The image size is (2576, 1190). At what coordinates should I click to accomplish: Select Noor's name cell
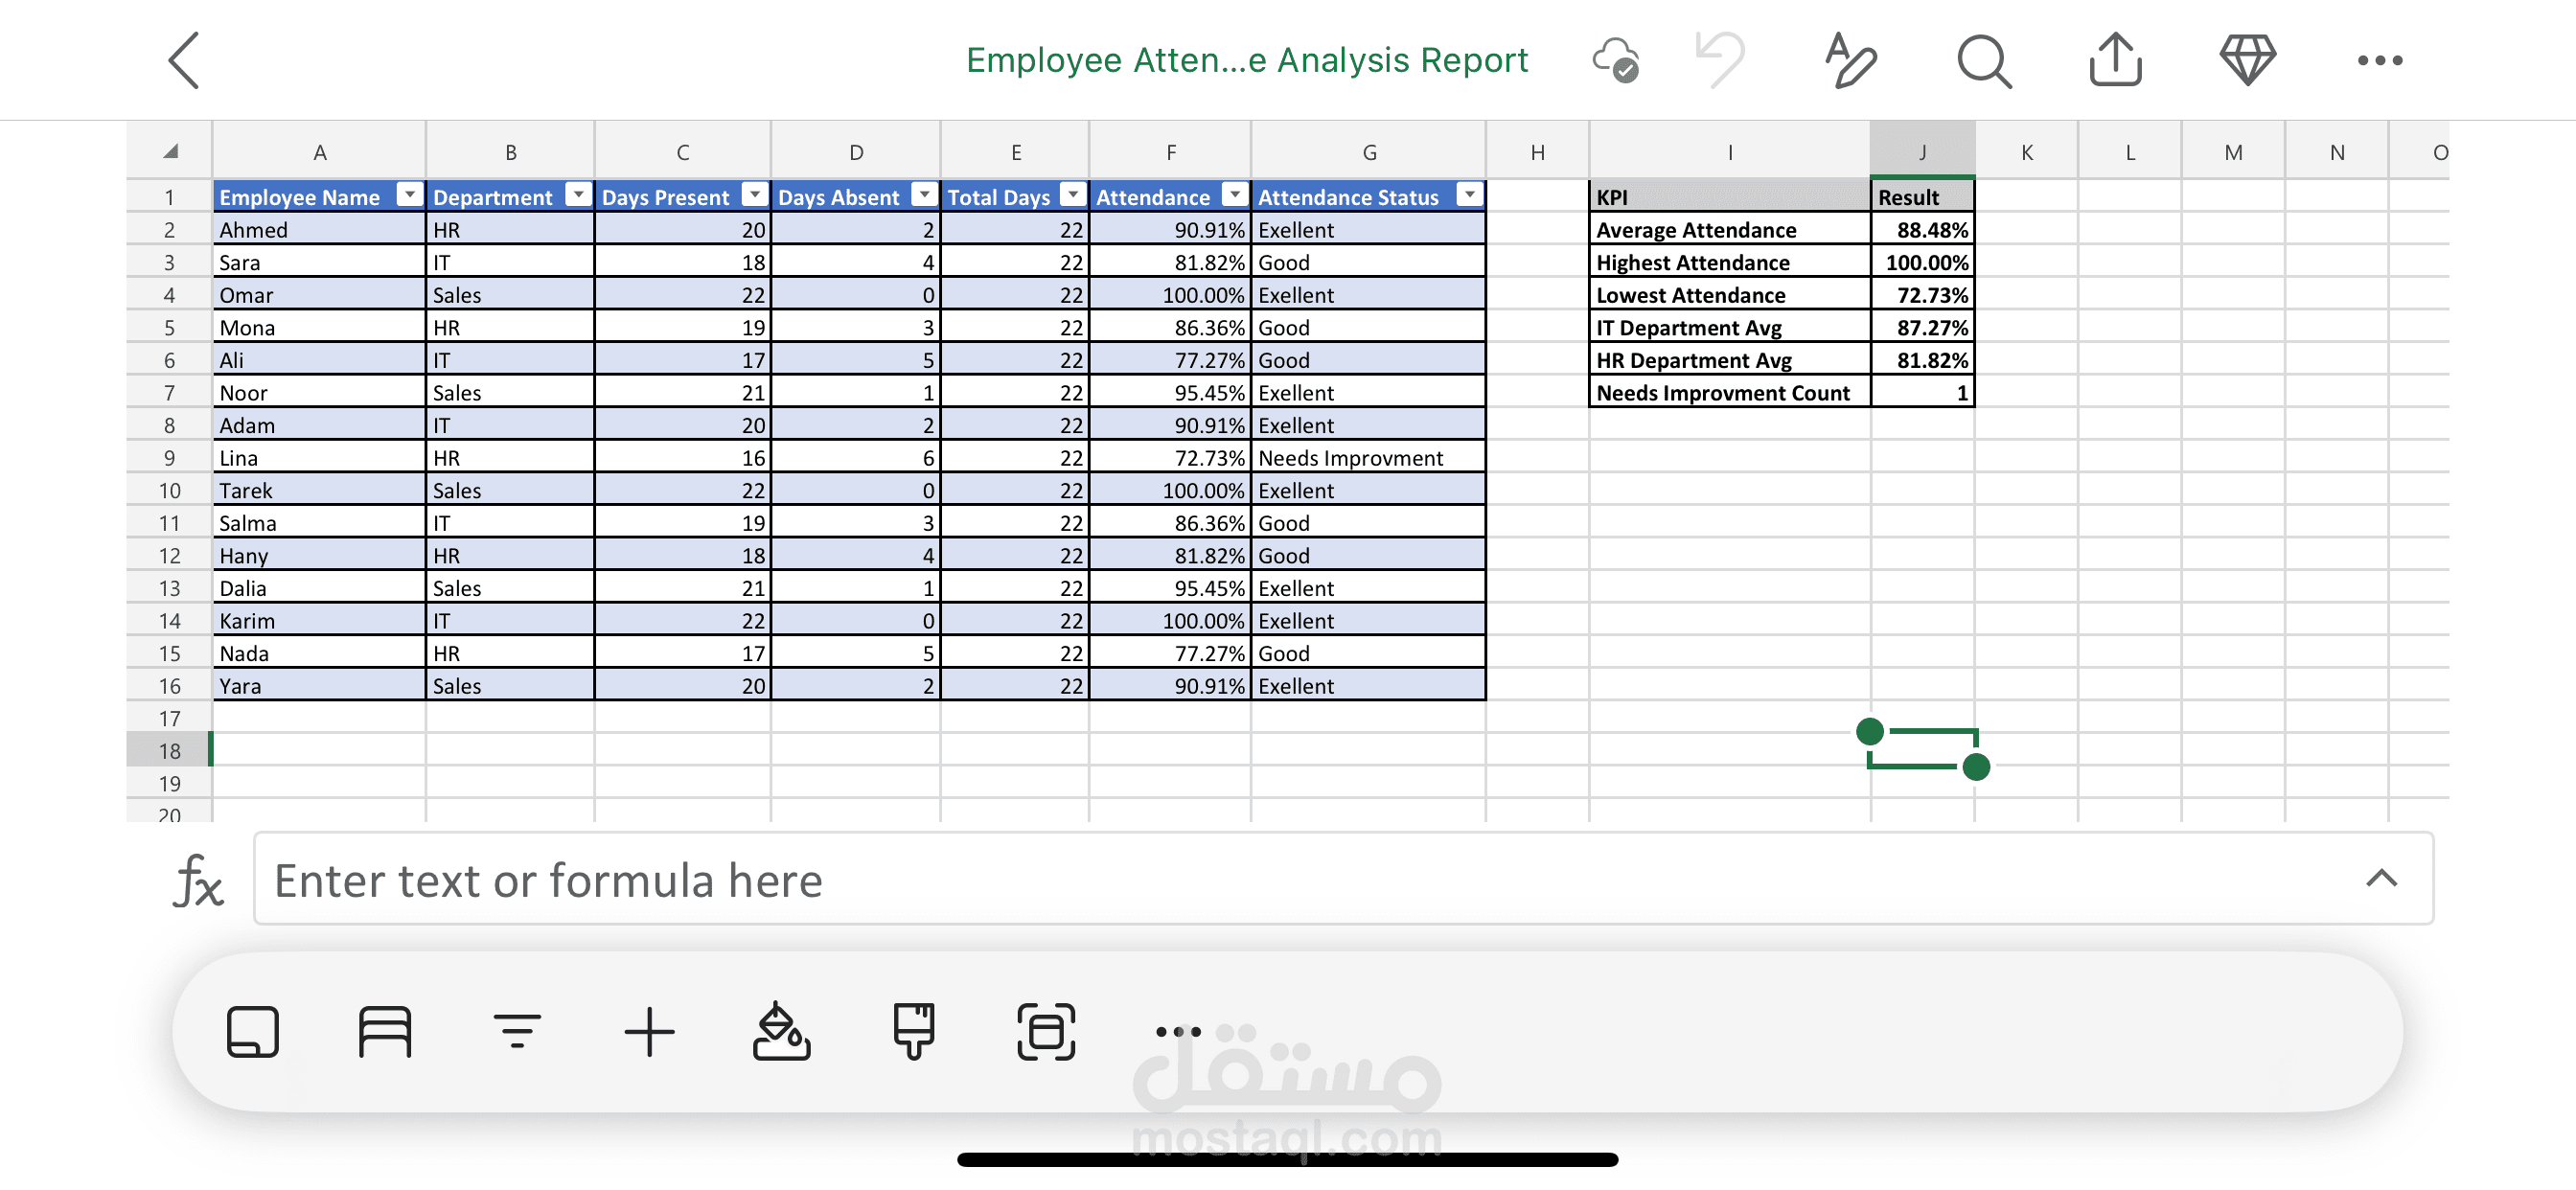point(319,393)
